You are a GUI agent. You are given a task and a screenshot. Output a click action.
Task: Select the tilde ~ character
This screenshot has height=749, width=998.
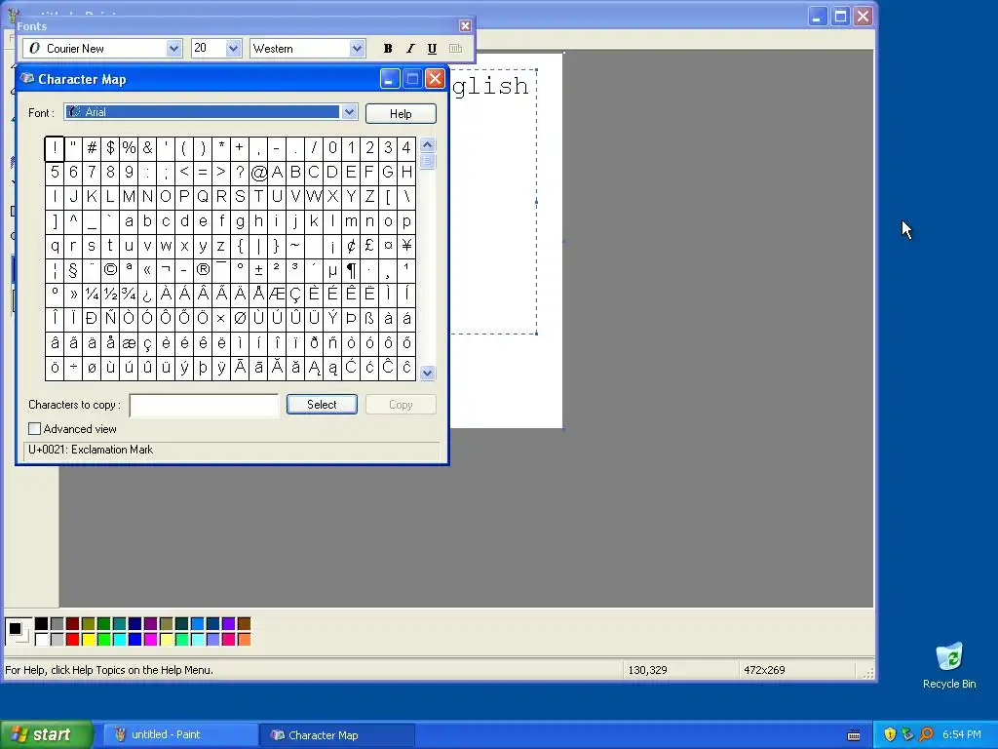pyautogui.click(x=295, y=246)
